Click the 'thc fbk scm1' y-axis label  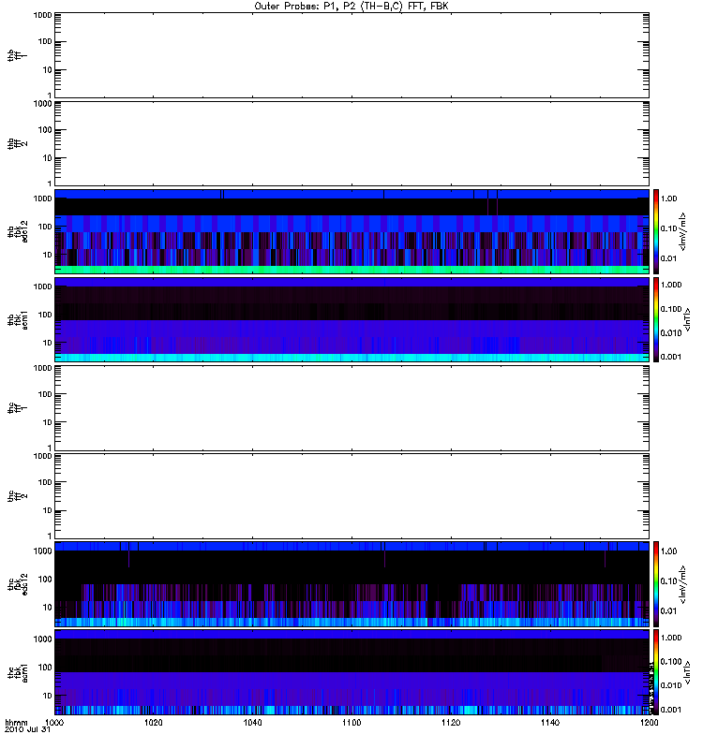(18, 672)
